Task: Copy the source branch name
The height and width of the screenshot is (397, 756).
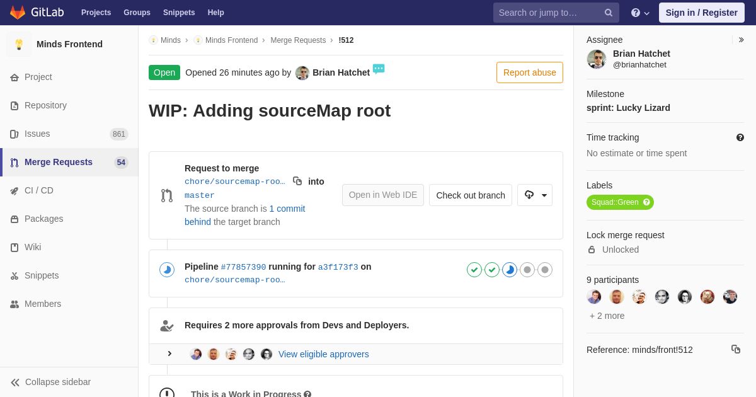Action: (x=297, y=181)
